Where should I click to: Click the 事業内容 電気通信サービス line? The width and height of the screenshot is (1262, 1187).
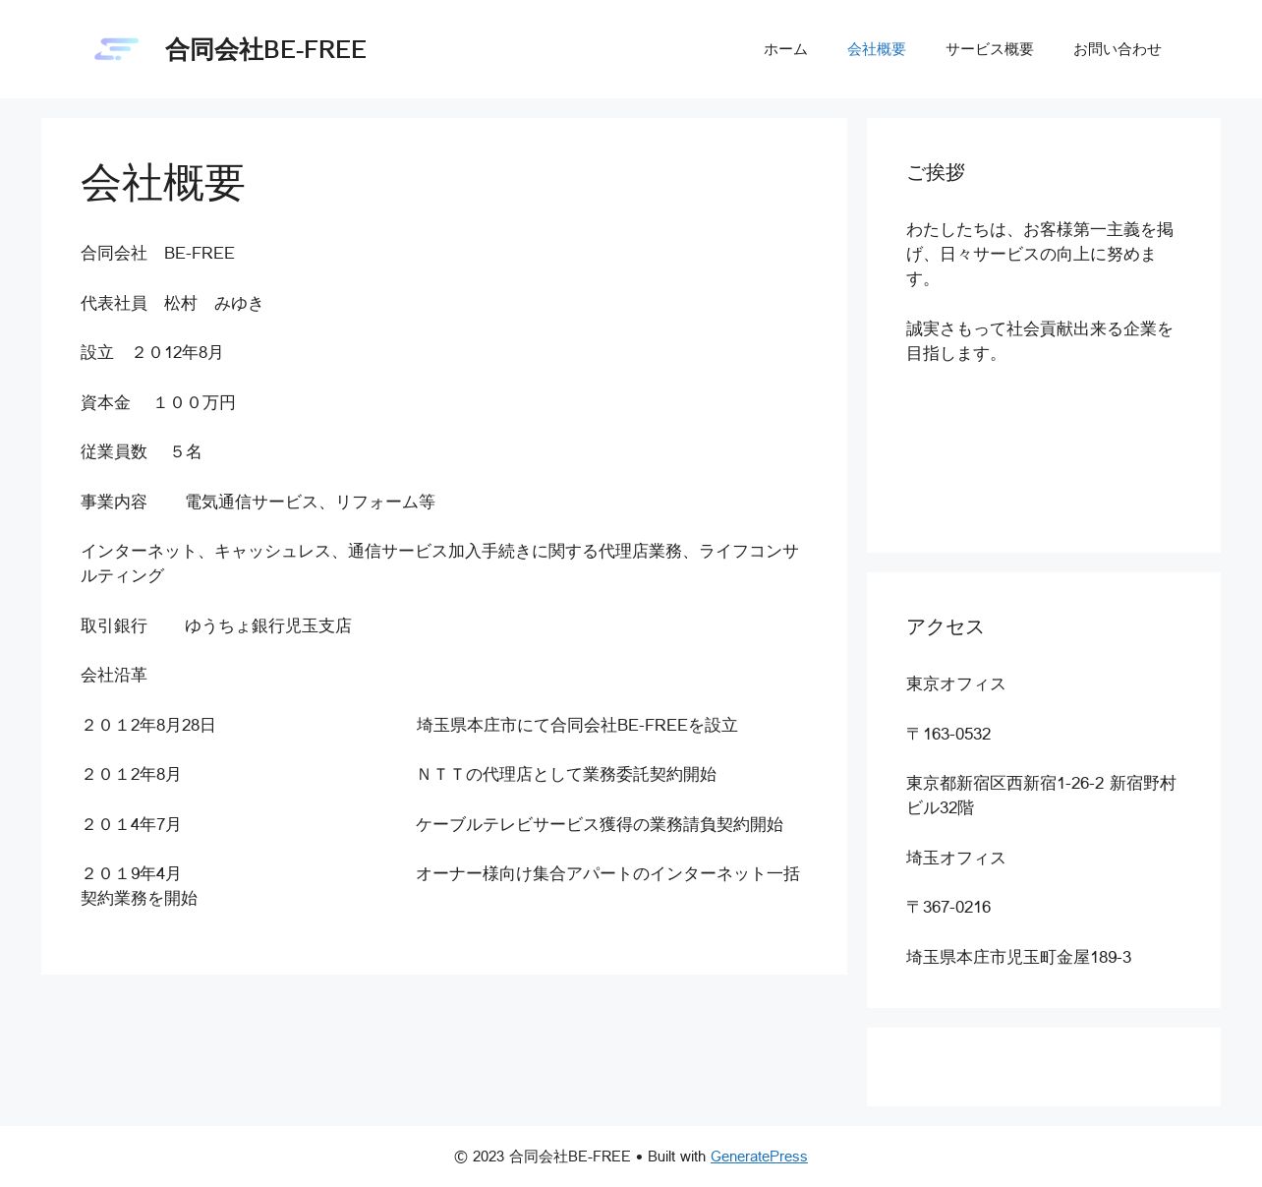tap(258, 502)
